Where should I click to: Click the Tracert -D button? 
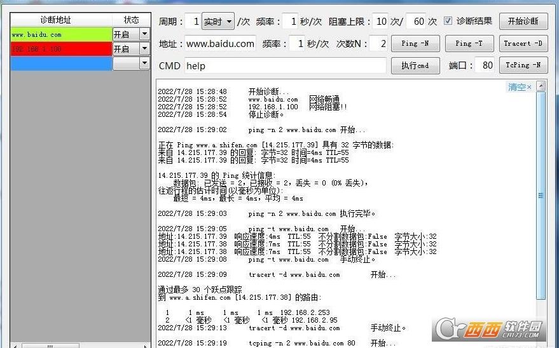523,43
